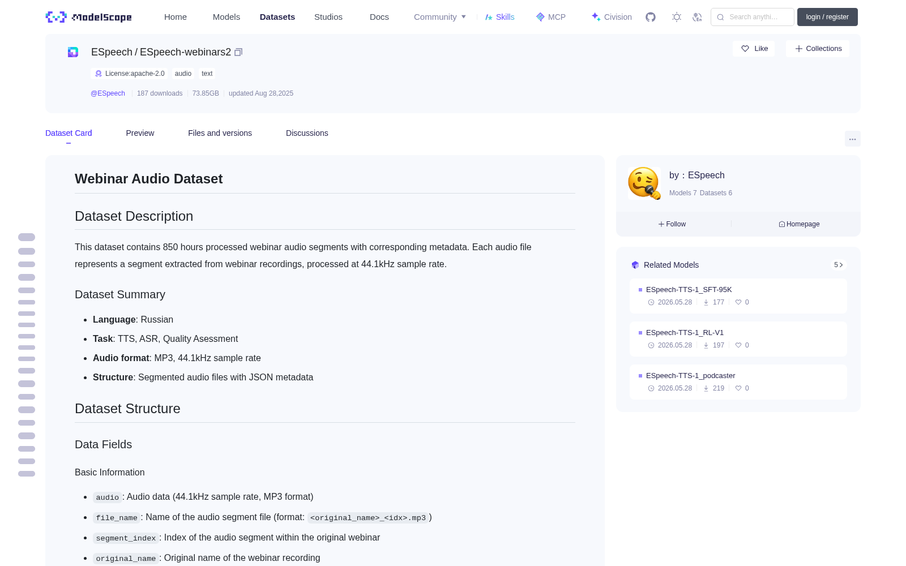The width and height of the screenshot is (906, 566).
Task: Click the 'Dataset Structure' heading
Action: pyautogui.click(x=127, y=409)
